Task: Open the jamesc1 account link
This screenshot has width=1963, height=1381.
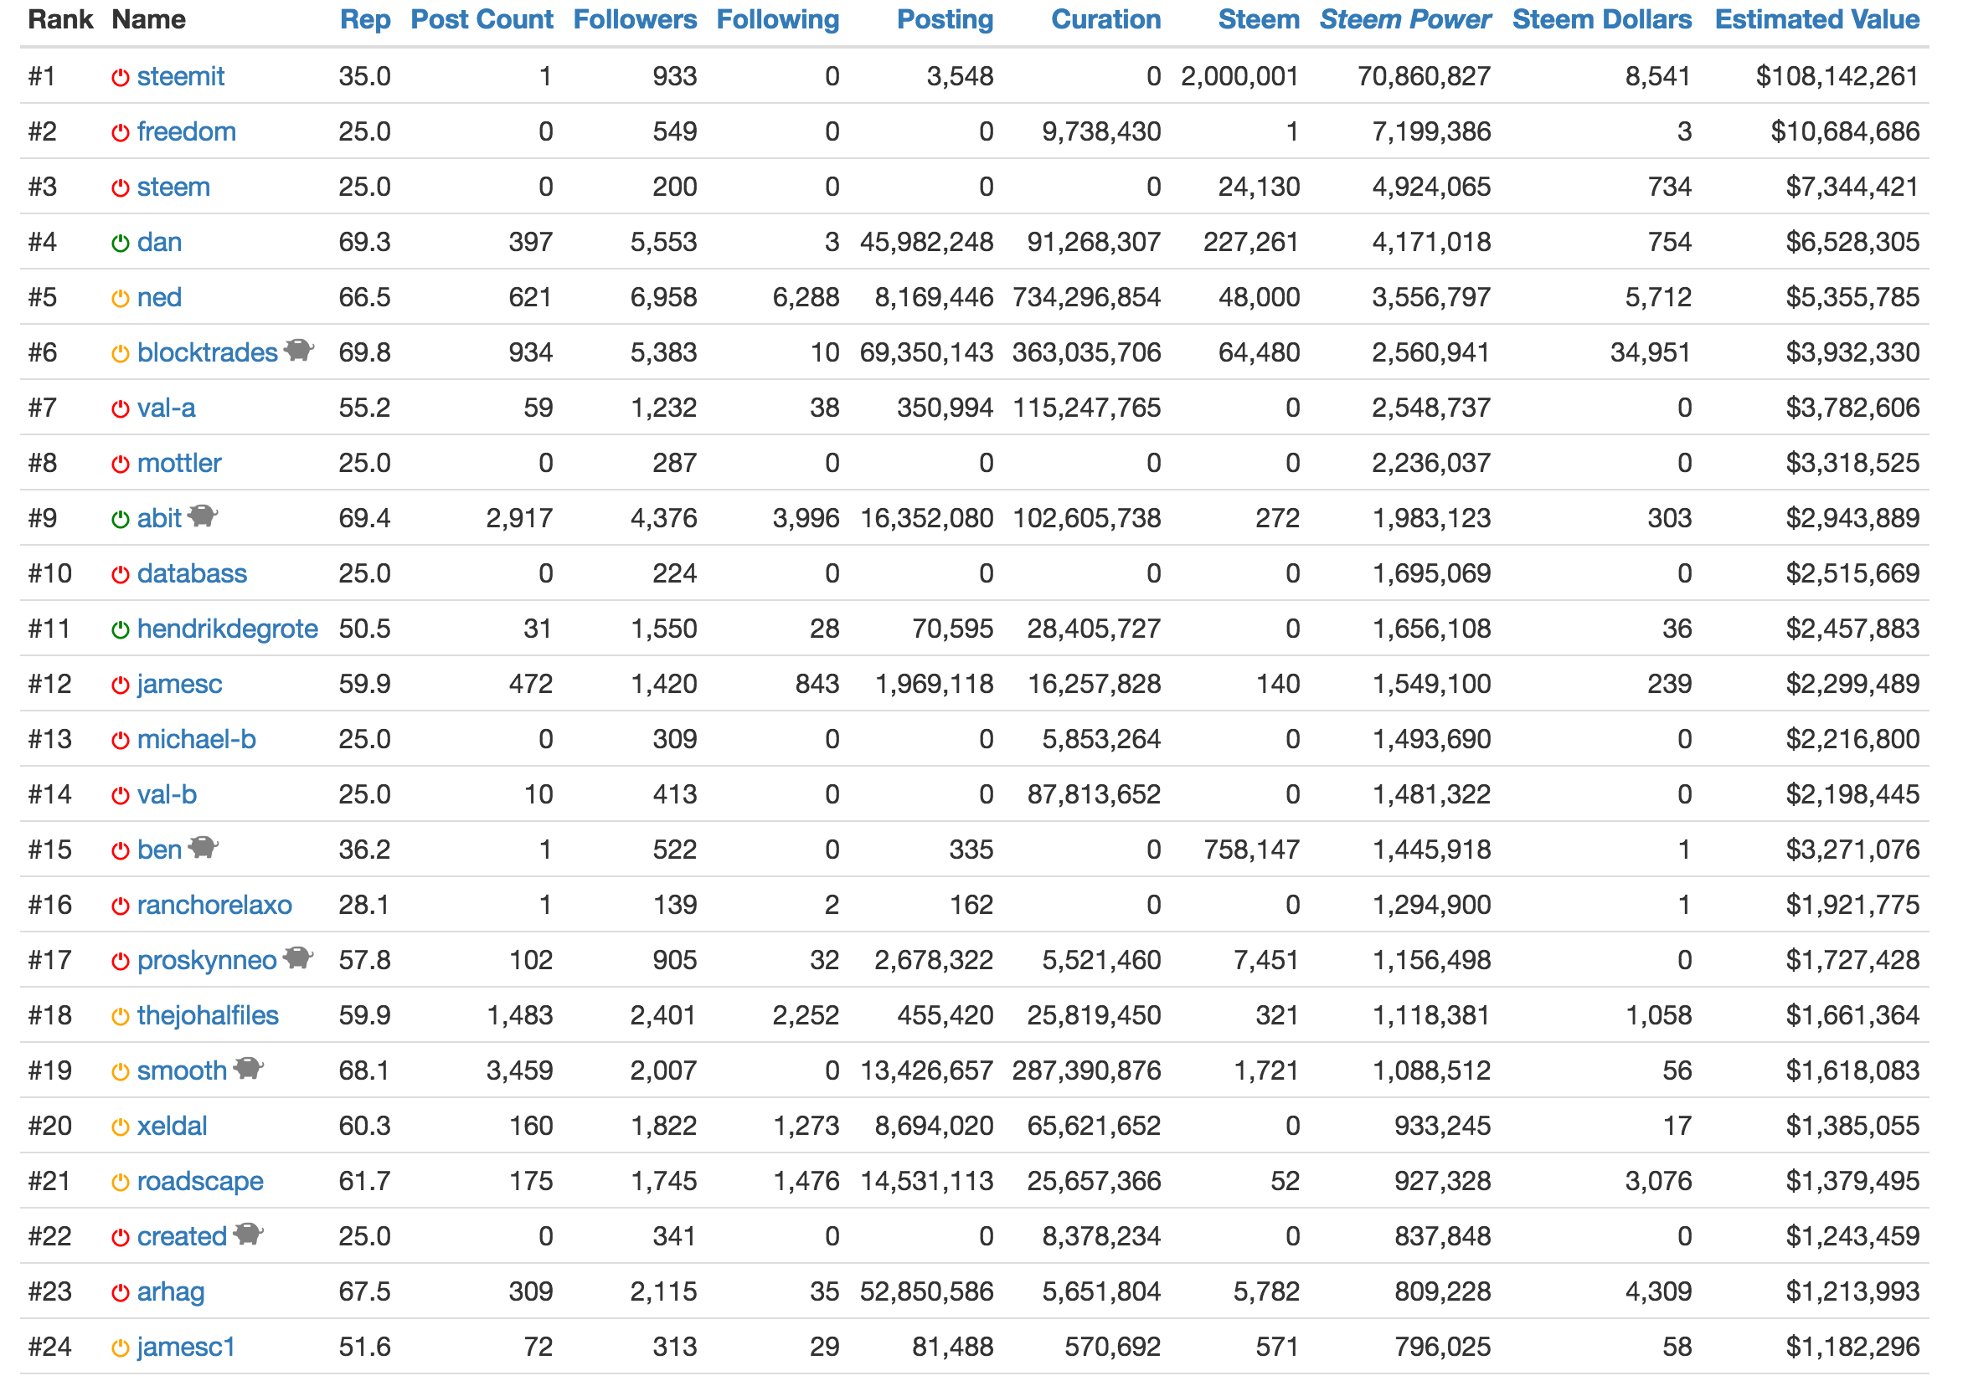Action: pos(186,1348)
